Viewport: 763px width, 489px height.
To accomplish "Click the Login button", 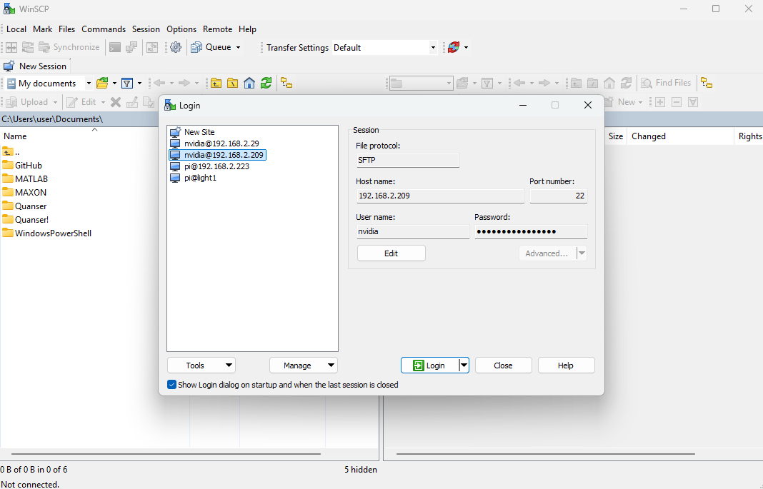I will tap(429, 366).
